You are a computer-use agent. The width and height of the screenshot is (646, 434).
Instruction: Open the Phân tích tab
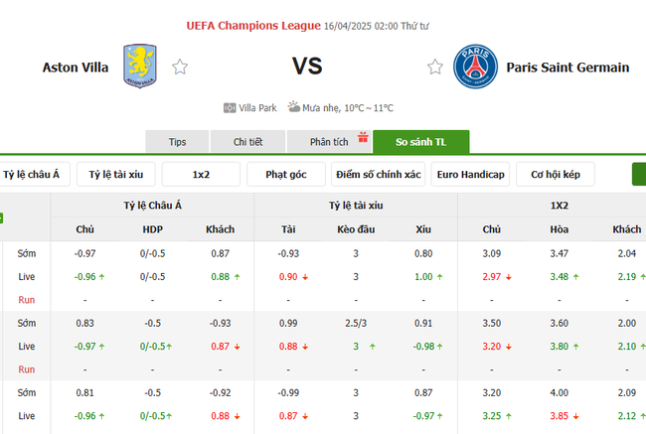pos(328,142)
